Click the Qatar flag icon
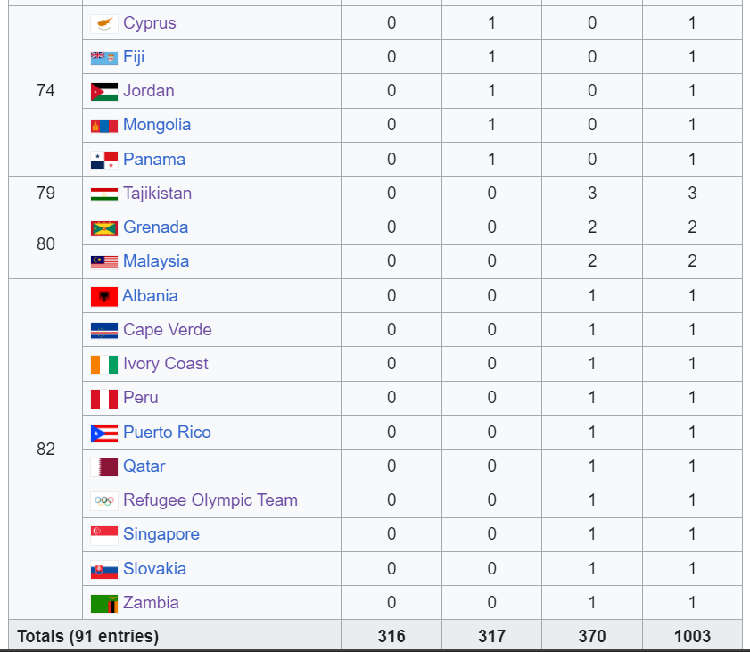Image resolution: width=750 pixels, height=652 pixels. click(104, 466)
